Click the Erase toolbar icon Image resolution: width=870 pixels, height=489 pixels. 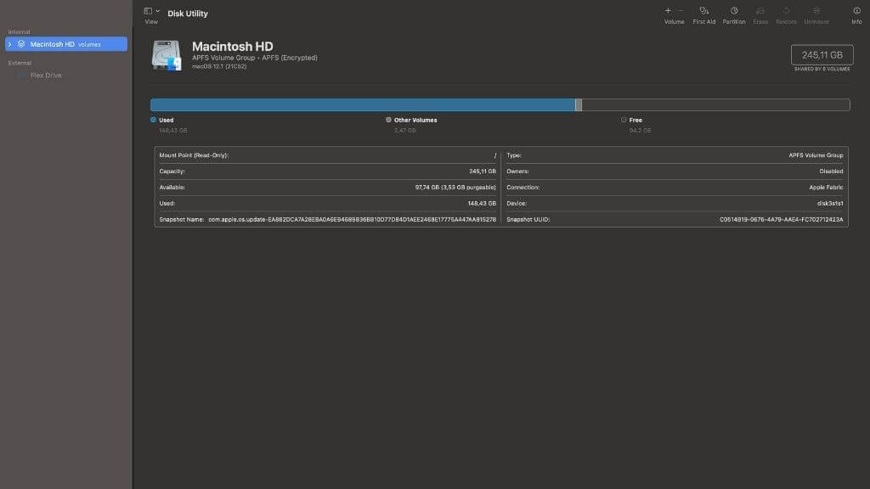pos(760,11)
